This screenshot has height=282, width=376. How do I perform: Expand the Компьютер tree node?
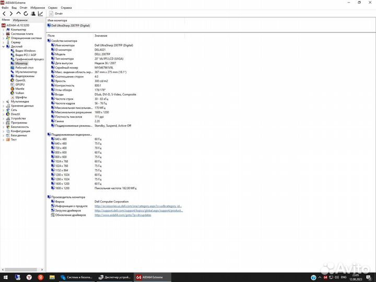coord(3,30)
